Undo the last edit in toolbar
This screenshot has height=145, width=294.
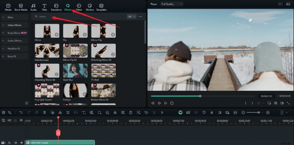tap(21, 112)
